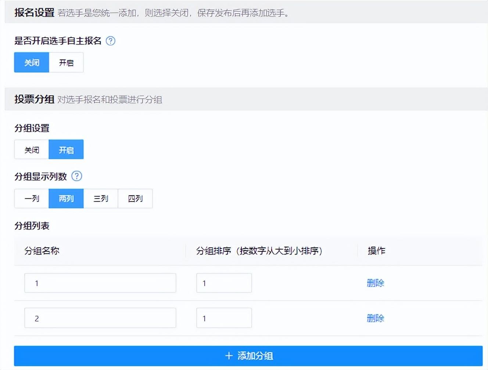The width and height of the screenshot is (488, 370).
Task: Click help icon beside 分组显示列数
Action: click(76, 176)
